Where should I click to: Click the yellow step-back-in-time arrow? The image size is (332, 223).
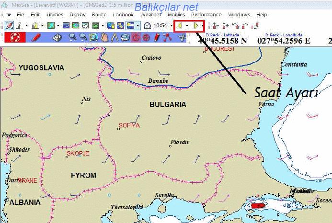coord(179,25)
